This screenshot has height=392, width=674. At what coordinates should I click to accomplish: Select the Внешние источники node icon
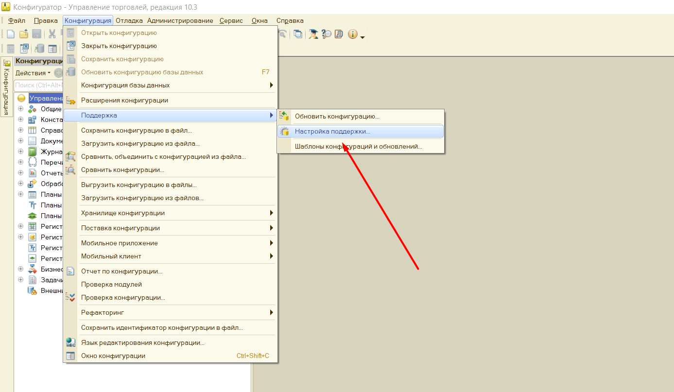(x=33, y=290)
